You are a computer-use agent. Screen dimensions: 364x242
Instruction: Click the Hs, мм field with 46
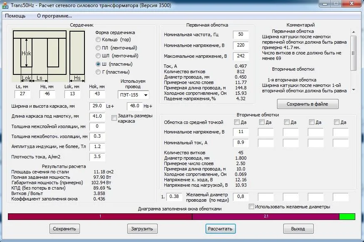coord(47,94)
